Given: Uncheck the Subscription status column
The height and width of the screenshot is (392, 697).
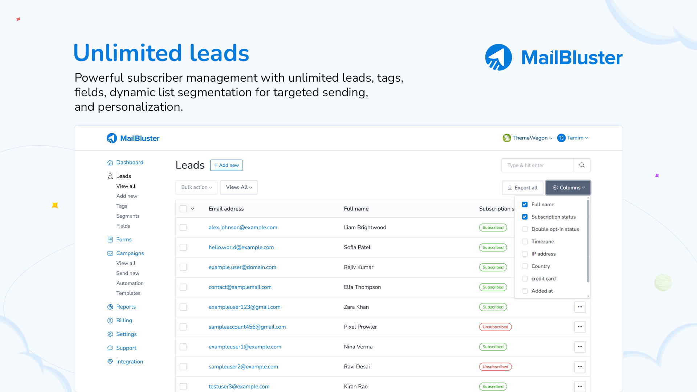Looking at the screenshot, I should (525, 217).
